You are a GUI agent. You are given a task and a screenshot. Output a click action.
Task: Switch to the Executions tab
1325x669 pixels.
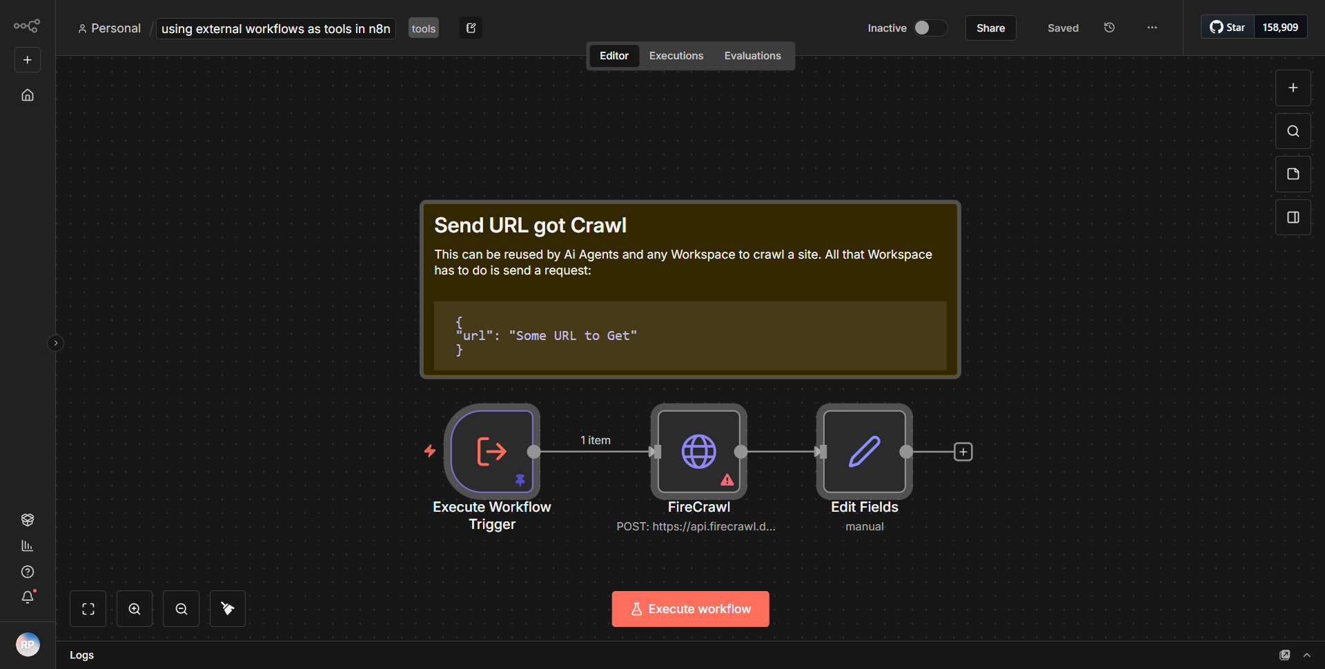point(676,56)
